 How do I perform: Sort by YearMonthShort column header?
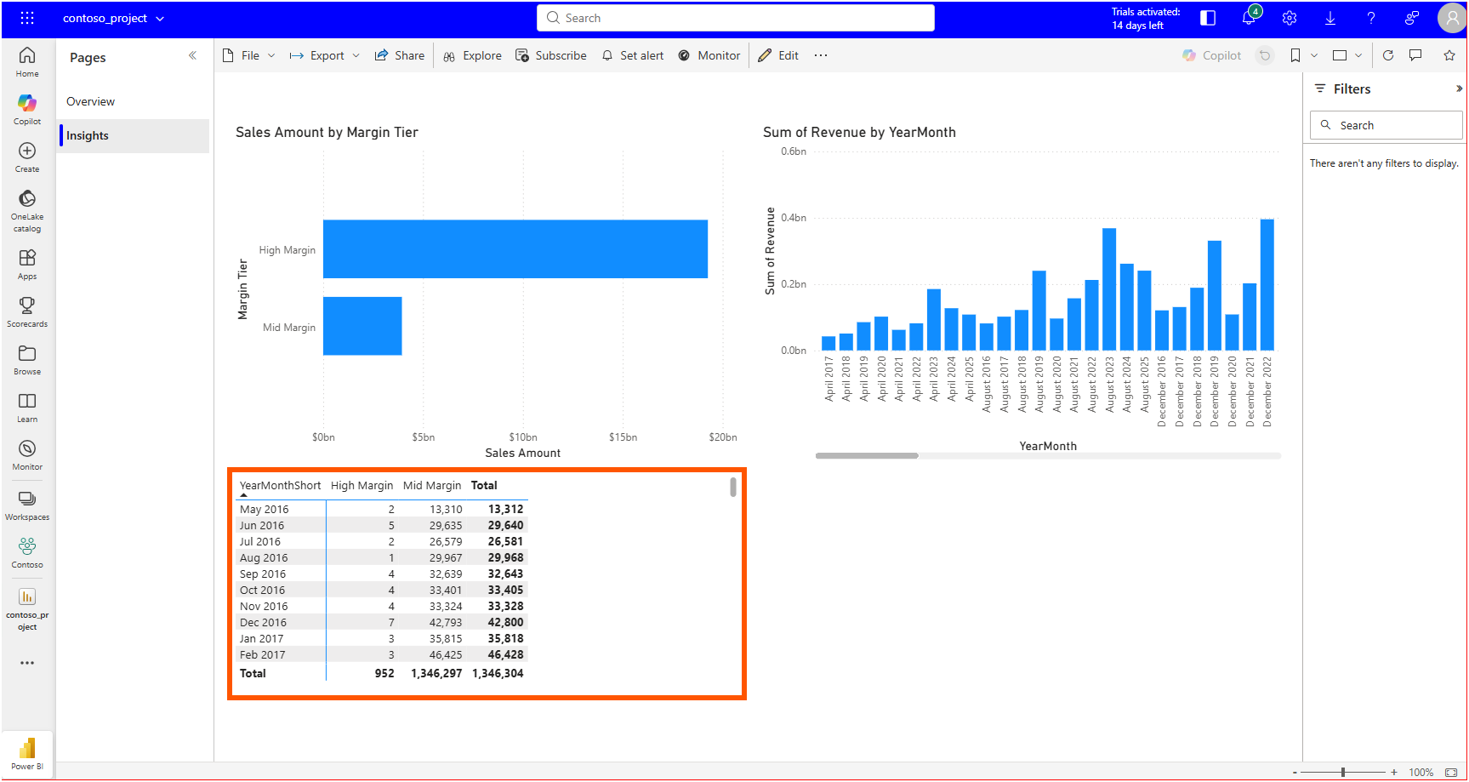click(280, 486)
